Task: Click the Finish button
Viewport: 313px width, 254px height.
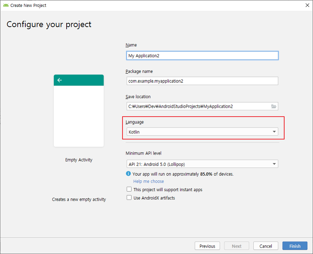Action: (295, 246)
